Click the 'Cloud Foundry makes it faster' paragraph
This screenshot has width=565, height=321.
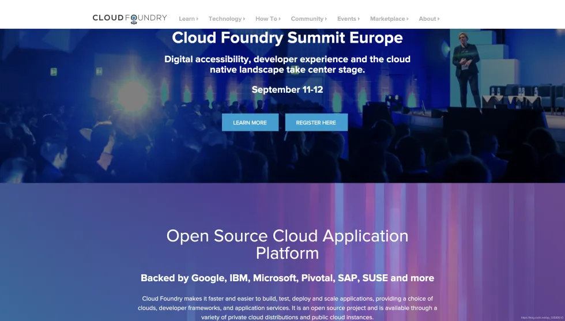pos(287,308)
